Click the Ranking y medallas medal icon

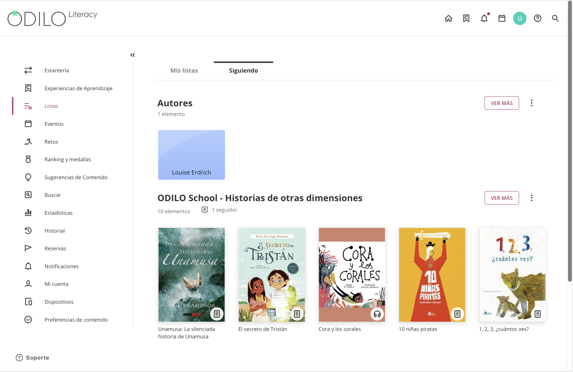point(28,159)
